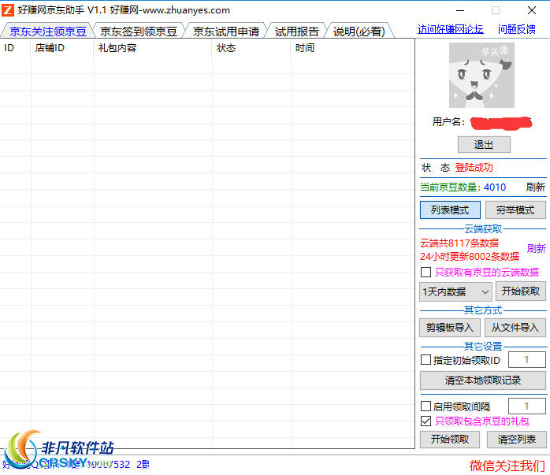Select 列表模式 mode button

click(450, 210)
